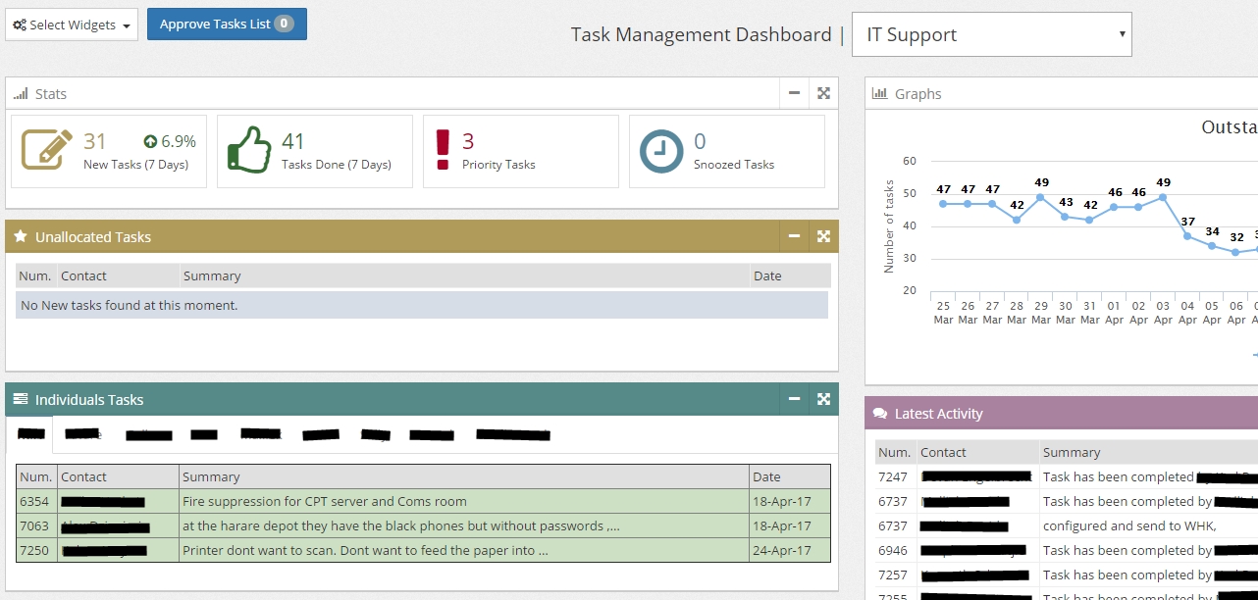Click the Snoozed Tasks clock icon
The height and width of the screenshot is (600, 1258).
click(x=661, y=150)
